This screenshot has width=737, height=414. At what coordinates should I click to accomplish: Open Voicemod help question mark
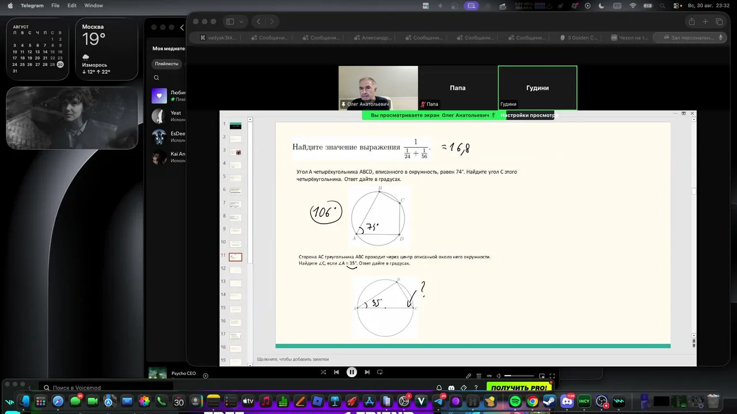tap(476, 388)
